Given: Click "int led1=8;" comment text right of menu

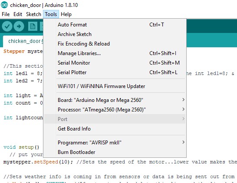Looking at the screenshot, I should [211, 73].
